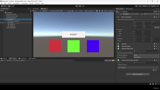Select Image (1) in Hierarchy

(x=12, y=24)
